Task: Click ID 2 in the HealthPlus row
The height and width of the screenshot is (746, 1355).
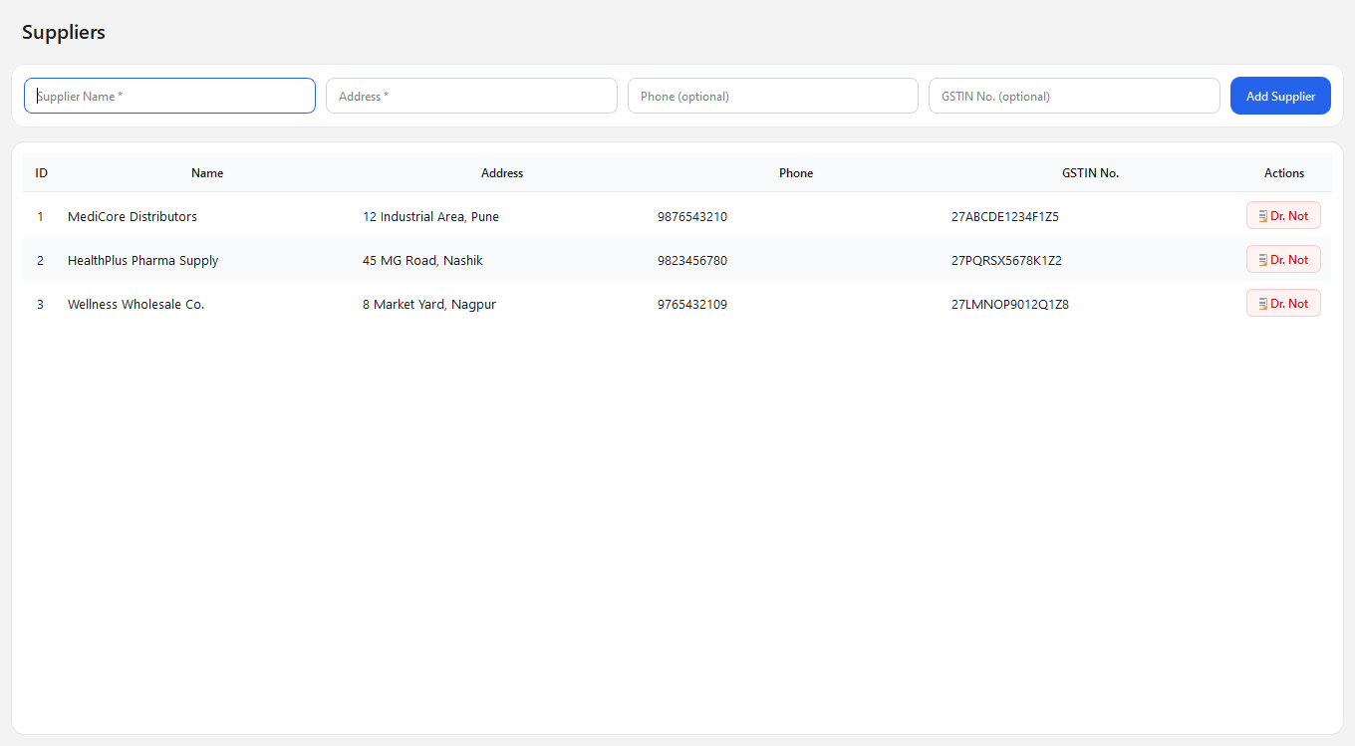Action: pos(40,260)
